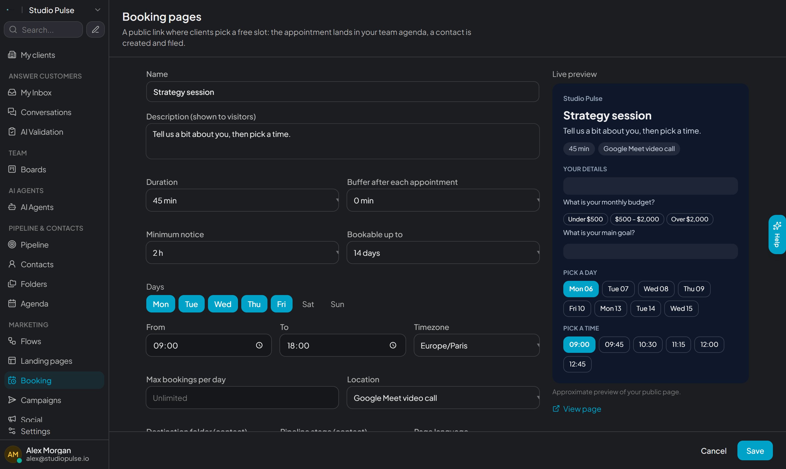Open the clock picker in To field

pyautogui.click(x=393, y=345)
